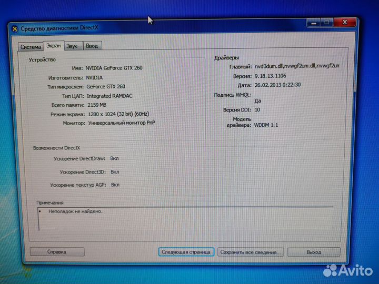Click the DirectDraw acceleration Вкл value
Screen dimensions: 379x284
pyautogui.click(x=114, y=159)
